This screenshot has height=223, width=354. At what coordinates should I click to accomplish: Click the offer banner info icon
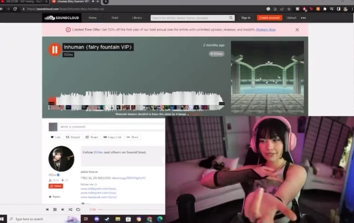pos(68,30)
